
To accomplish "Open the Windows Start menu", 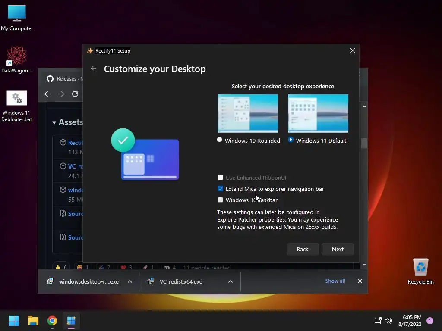I will 14,321.
